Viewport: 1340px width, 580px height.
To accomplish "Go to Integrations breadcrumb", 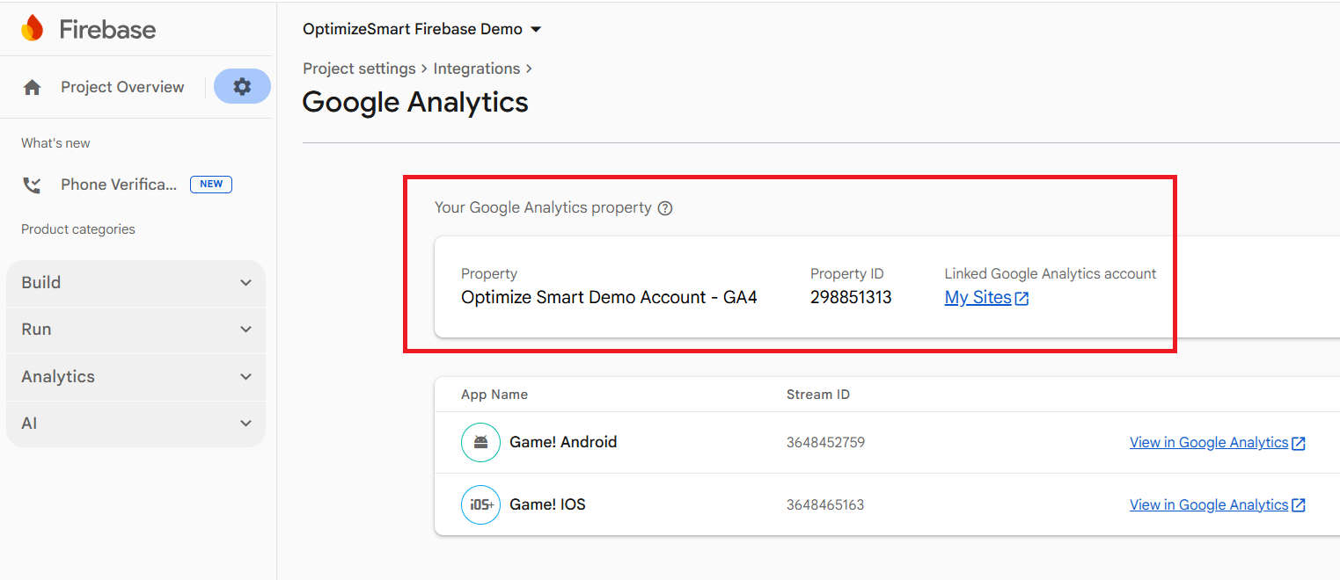I will pyautogui.click(x=476, y=69).
